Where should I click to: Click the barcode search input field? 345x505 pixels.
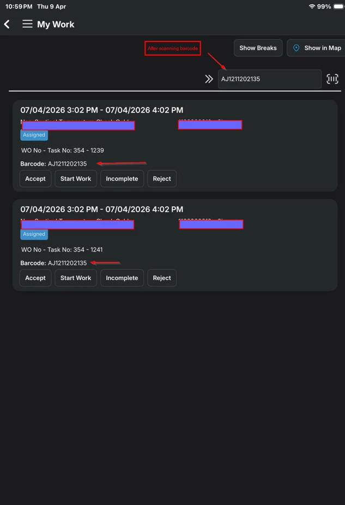pyautogui.click(x=269, y=79)
